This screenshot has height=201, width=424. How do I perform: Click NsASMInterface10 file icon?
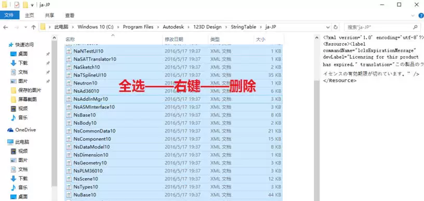click(69, 107)
